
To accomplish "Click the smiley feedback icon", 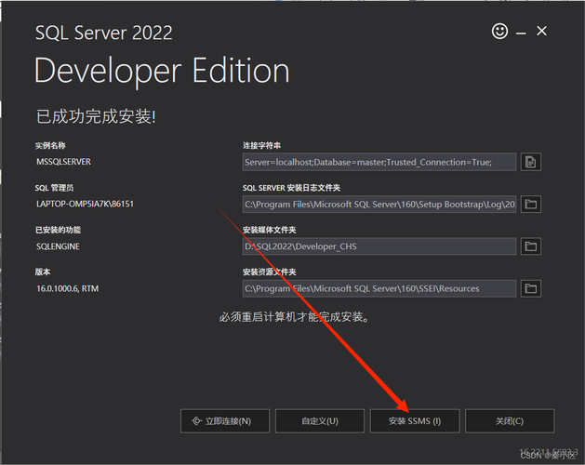I will pyautogui.click(x=499, y=32).
